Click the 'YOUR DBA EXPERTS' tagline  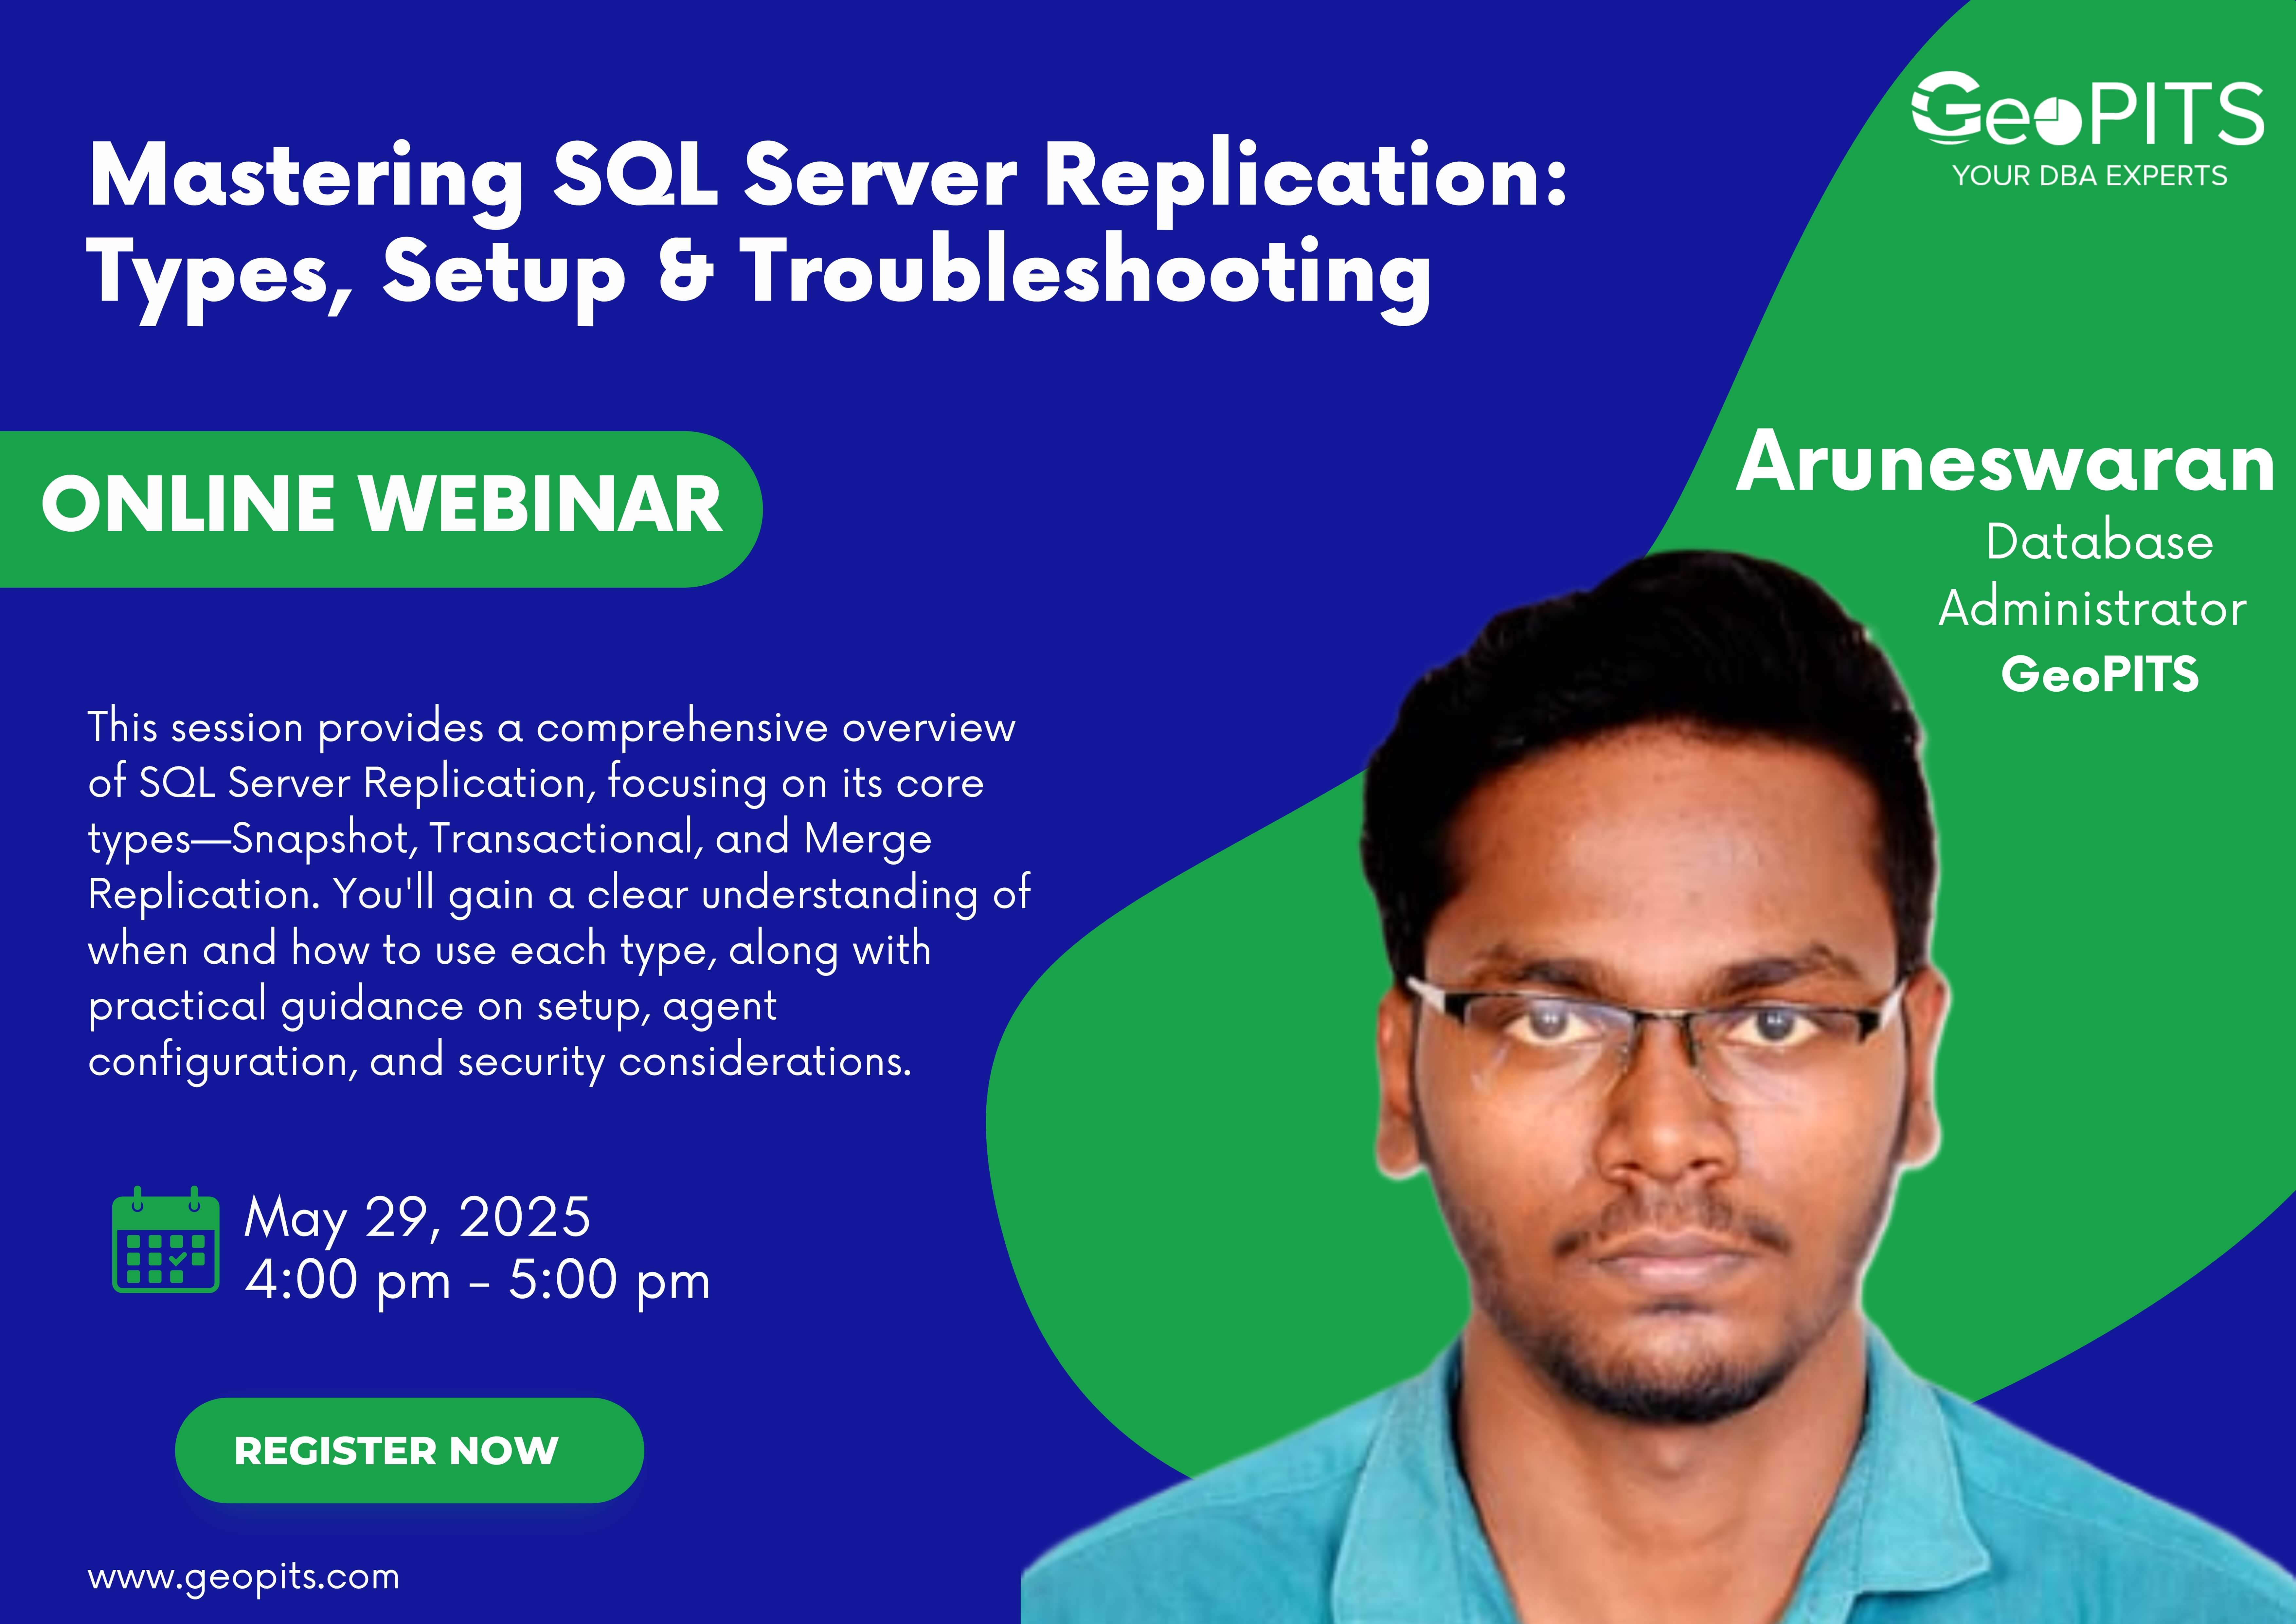[x=2090, y=176]
